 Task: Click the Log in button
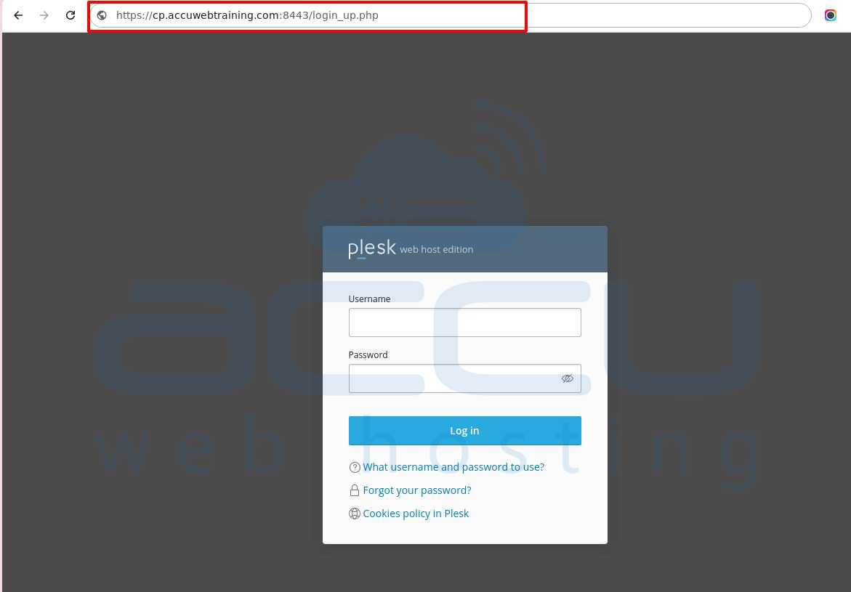coord(464,430)
